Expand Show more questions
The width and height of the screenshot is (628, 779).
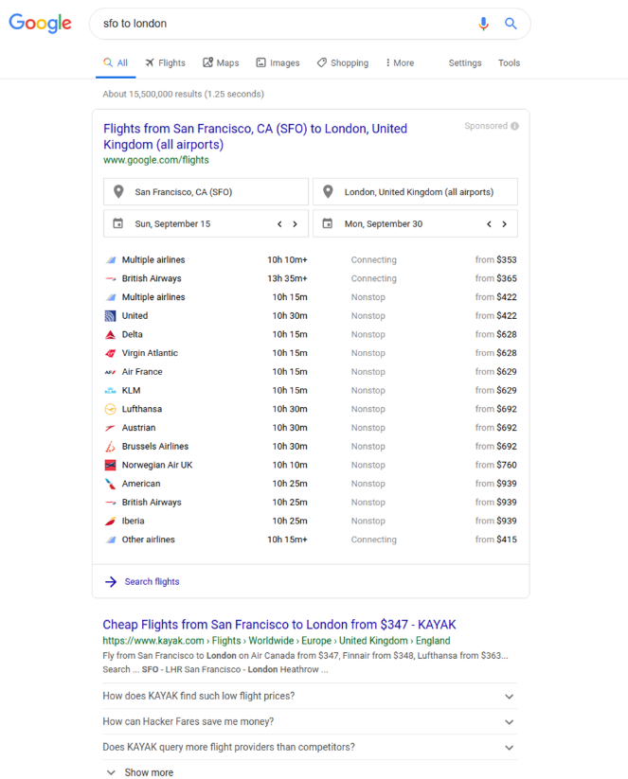point(140,772)
